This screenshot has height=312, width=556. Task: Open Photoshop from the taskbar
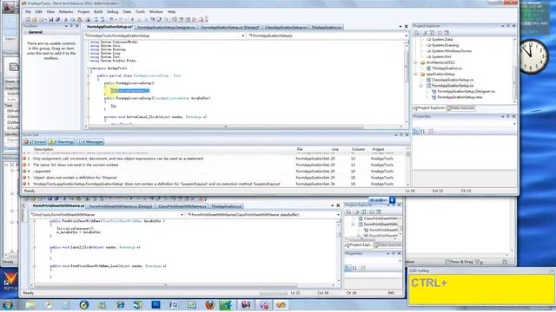[156, 304]
